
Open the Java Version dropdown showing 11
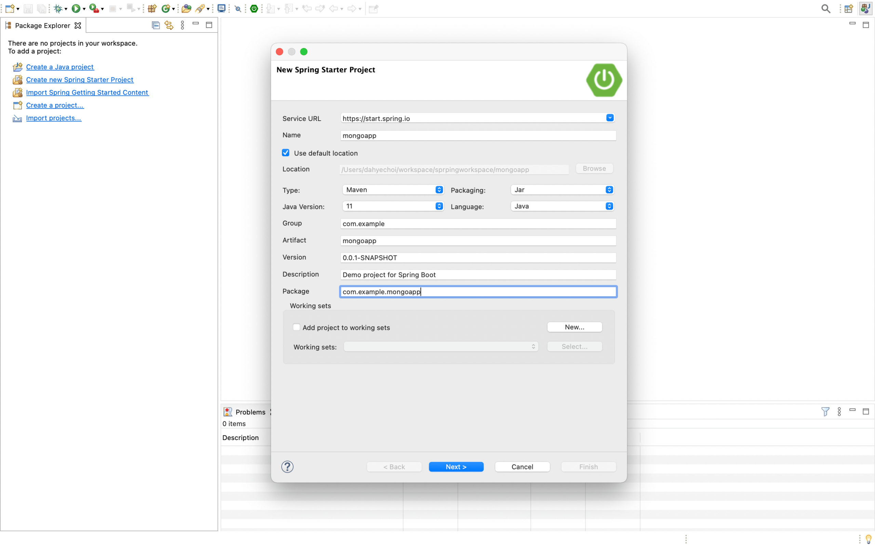click(393, 206)
